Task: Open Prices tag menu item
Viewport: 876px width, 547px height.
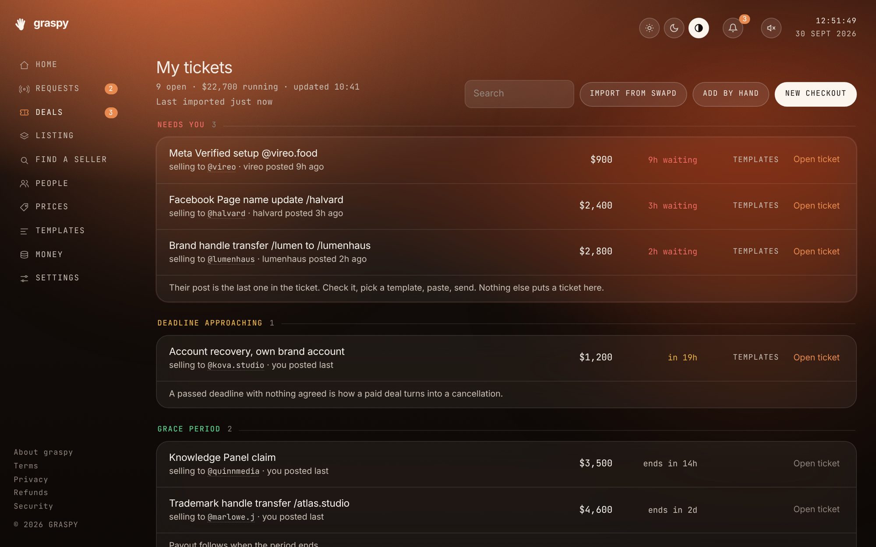Action: tap(44, 207)
